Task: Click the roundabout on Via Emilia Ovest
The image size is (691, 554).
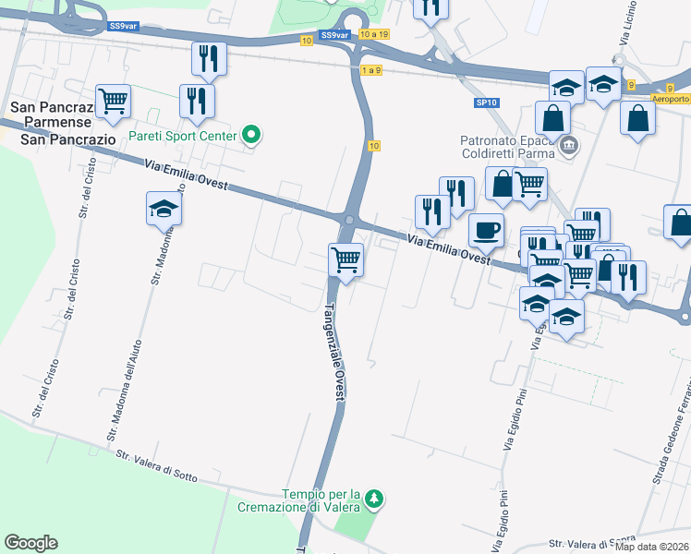Action: pyautogui.click(x=350, y=220)
